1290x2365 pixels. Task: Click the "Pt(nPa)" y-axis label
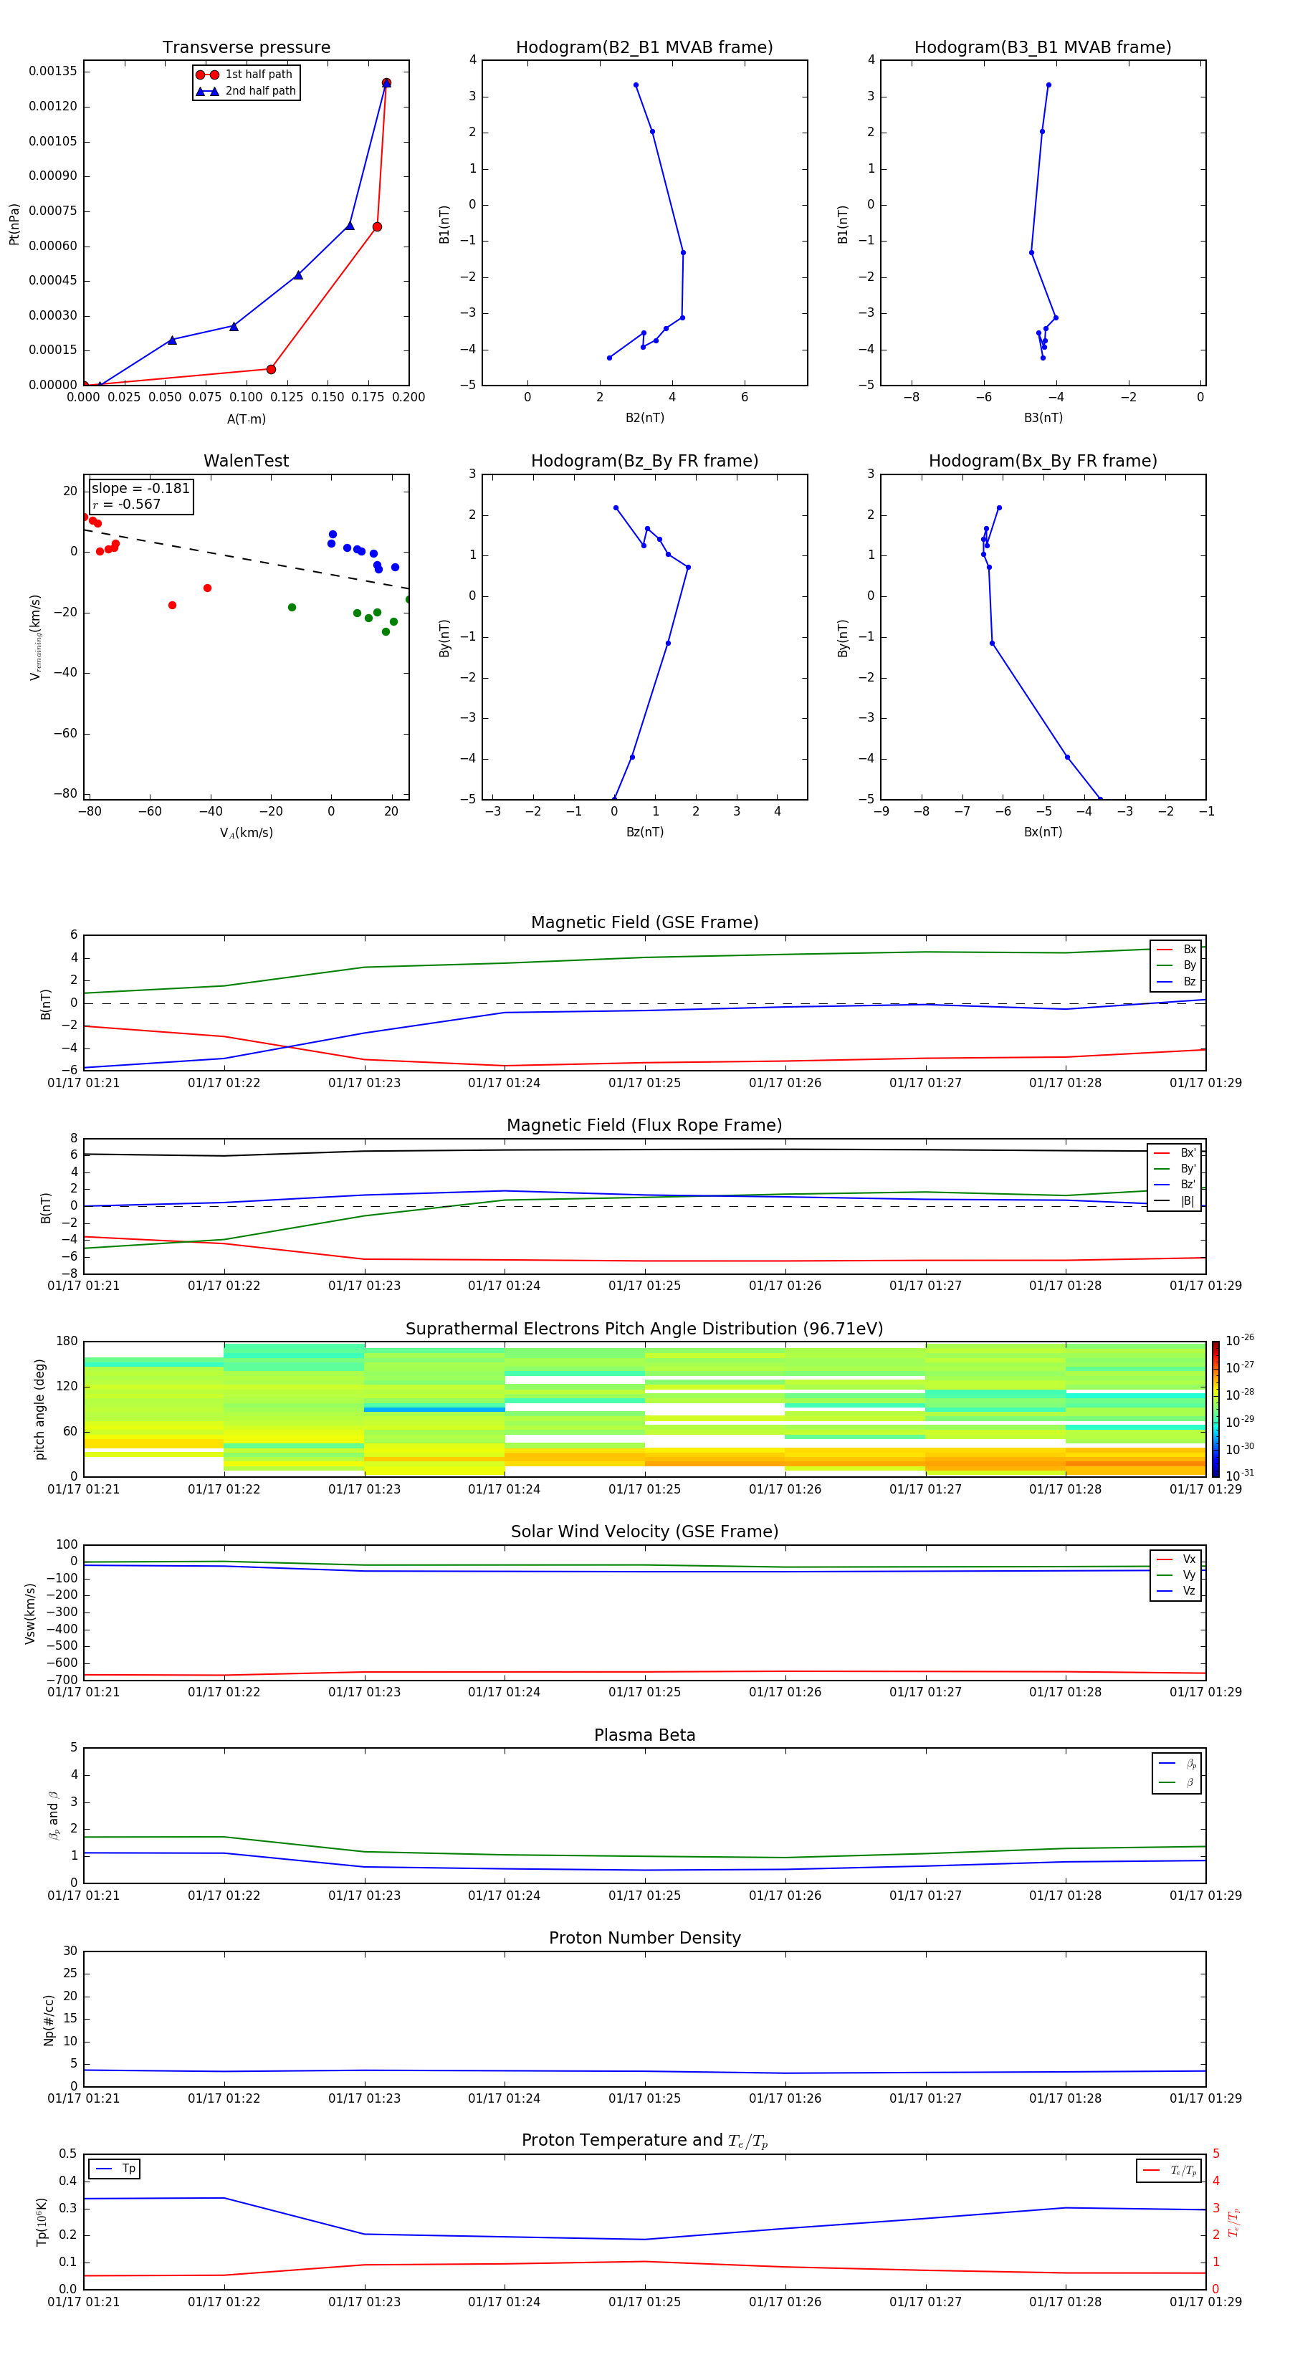14,223
